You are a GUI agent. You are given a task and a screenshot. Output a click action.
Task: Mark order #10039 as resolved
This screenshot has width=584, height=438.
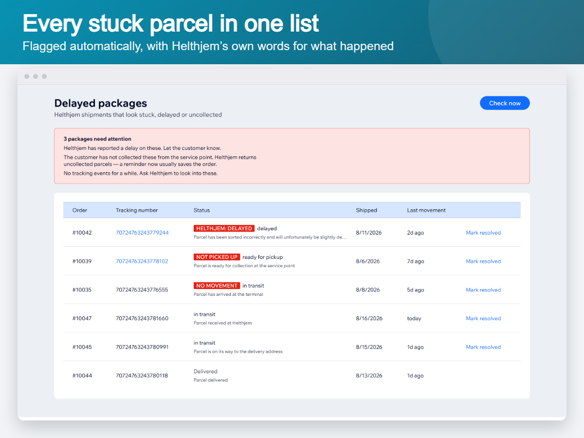click(483, 261)
